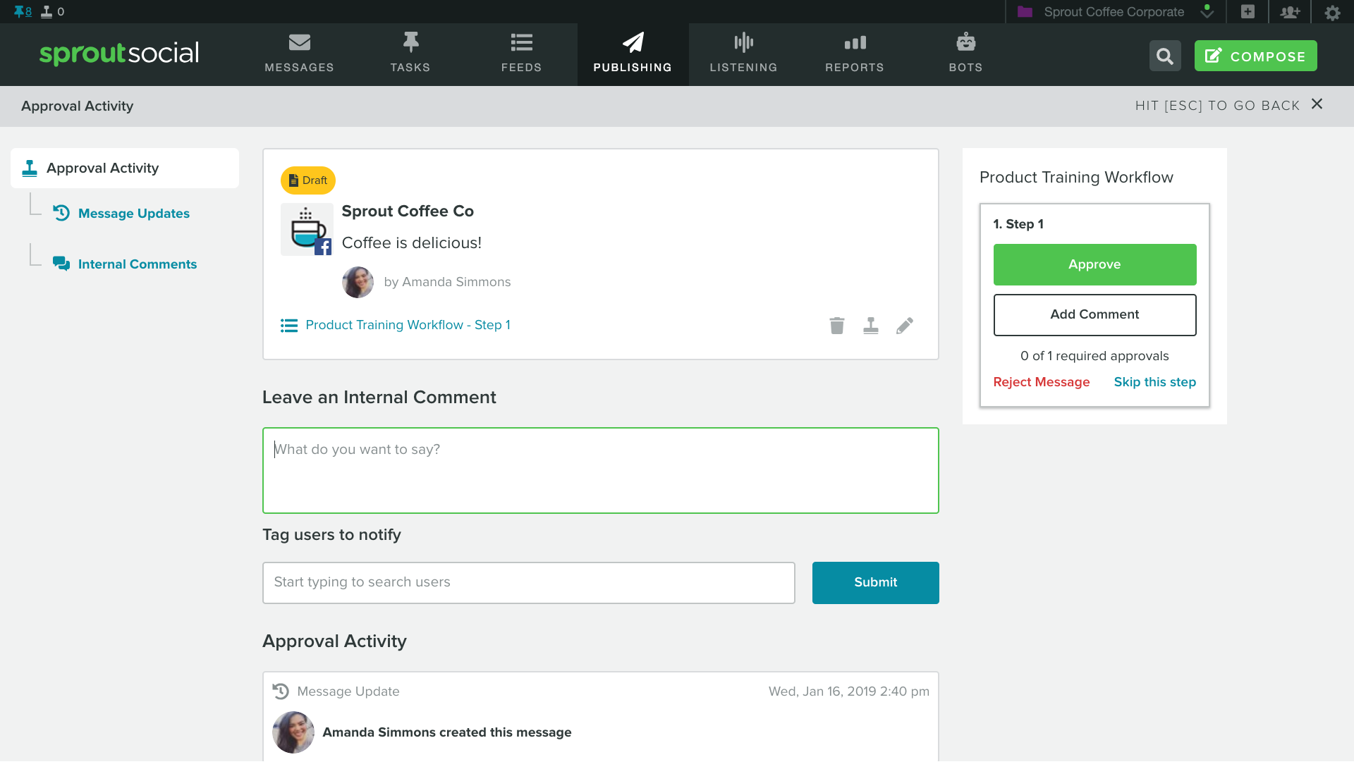This screenshot has height=781, width=1354.
Task: Click the "0 of 1 required approvals" text
Action: coord(1094,356)
